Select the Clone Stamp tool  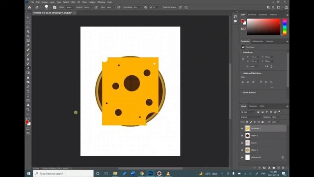(28, 59)
